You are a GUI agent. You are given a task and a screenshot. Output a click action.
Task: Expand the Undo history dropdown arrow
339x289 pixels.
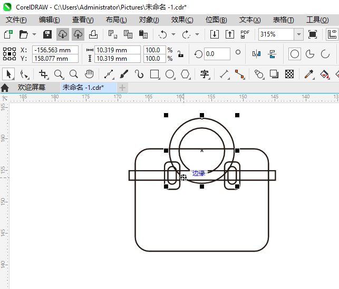pyautogui.click(x=174, y=34)
